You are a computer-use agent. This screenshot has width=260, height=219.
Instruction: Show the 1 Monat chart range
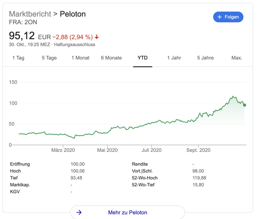(80, 58)
